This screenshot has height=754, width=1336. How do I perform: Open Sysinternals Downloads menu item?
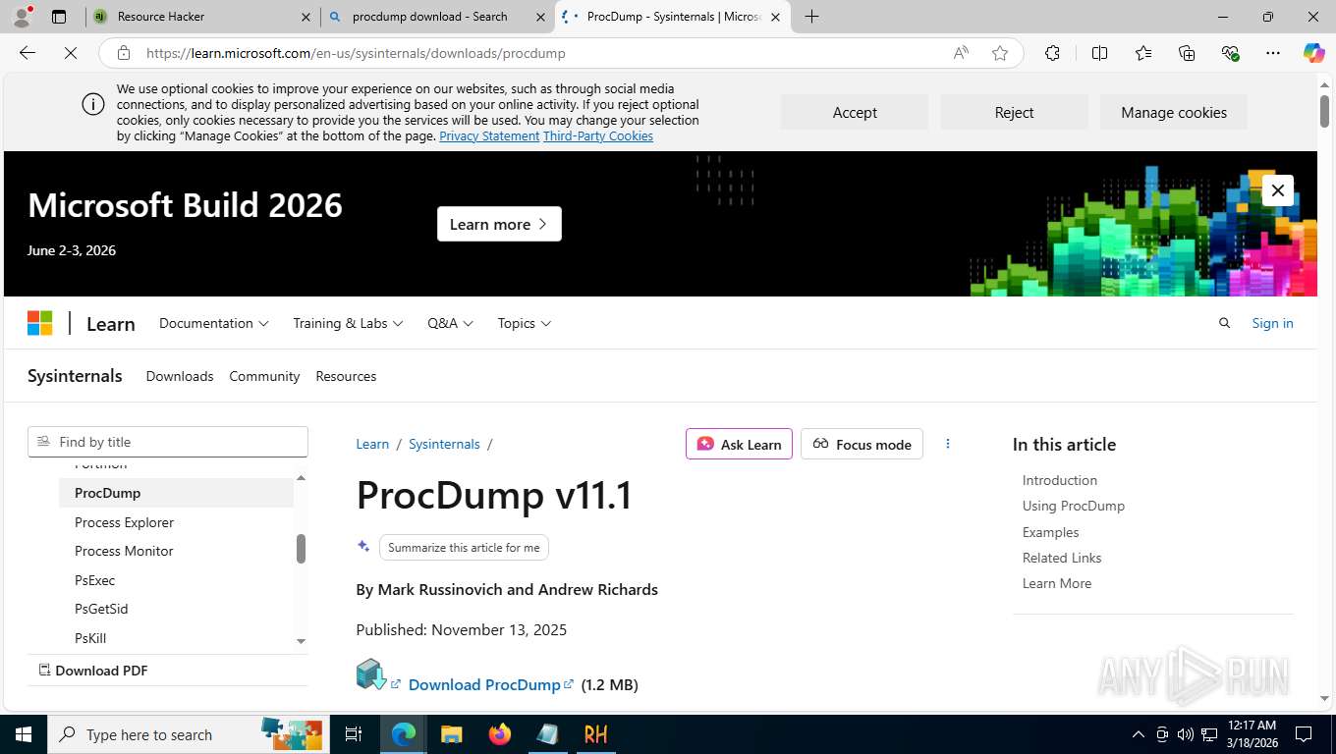click(x=180, y=376)
